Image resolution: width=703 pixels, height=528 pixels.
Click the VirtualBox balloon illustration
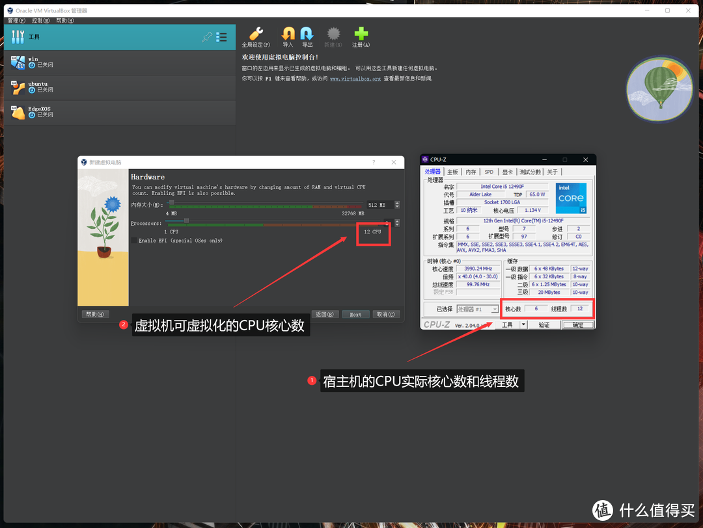[x=659, y=88]
